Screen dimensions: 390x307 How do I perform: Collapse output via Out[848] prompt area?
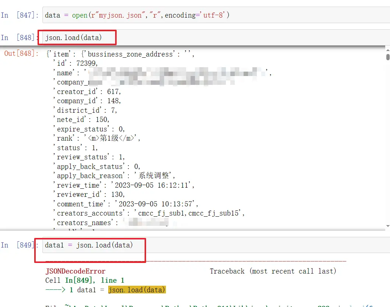point(21,54)
